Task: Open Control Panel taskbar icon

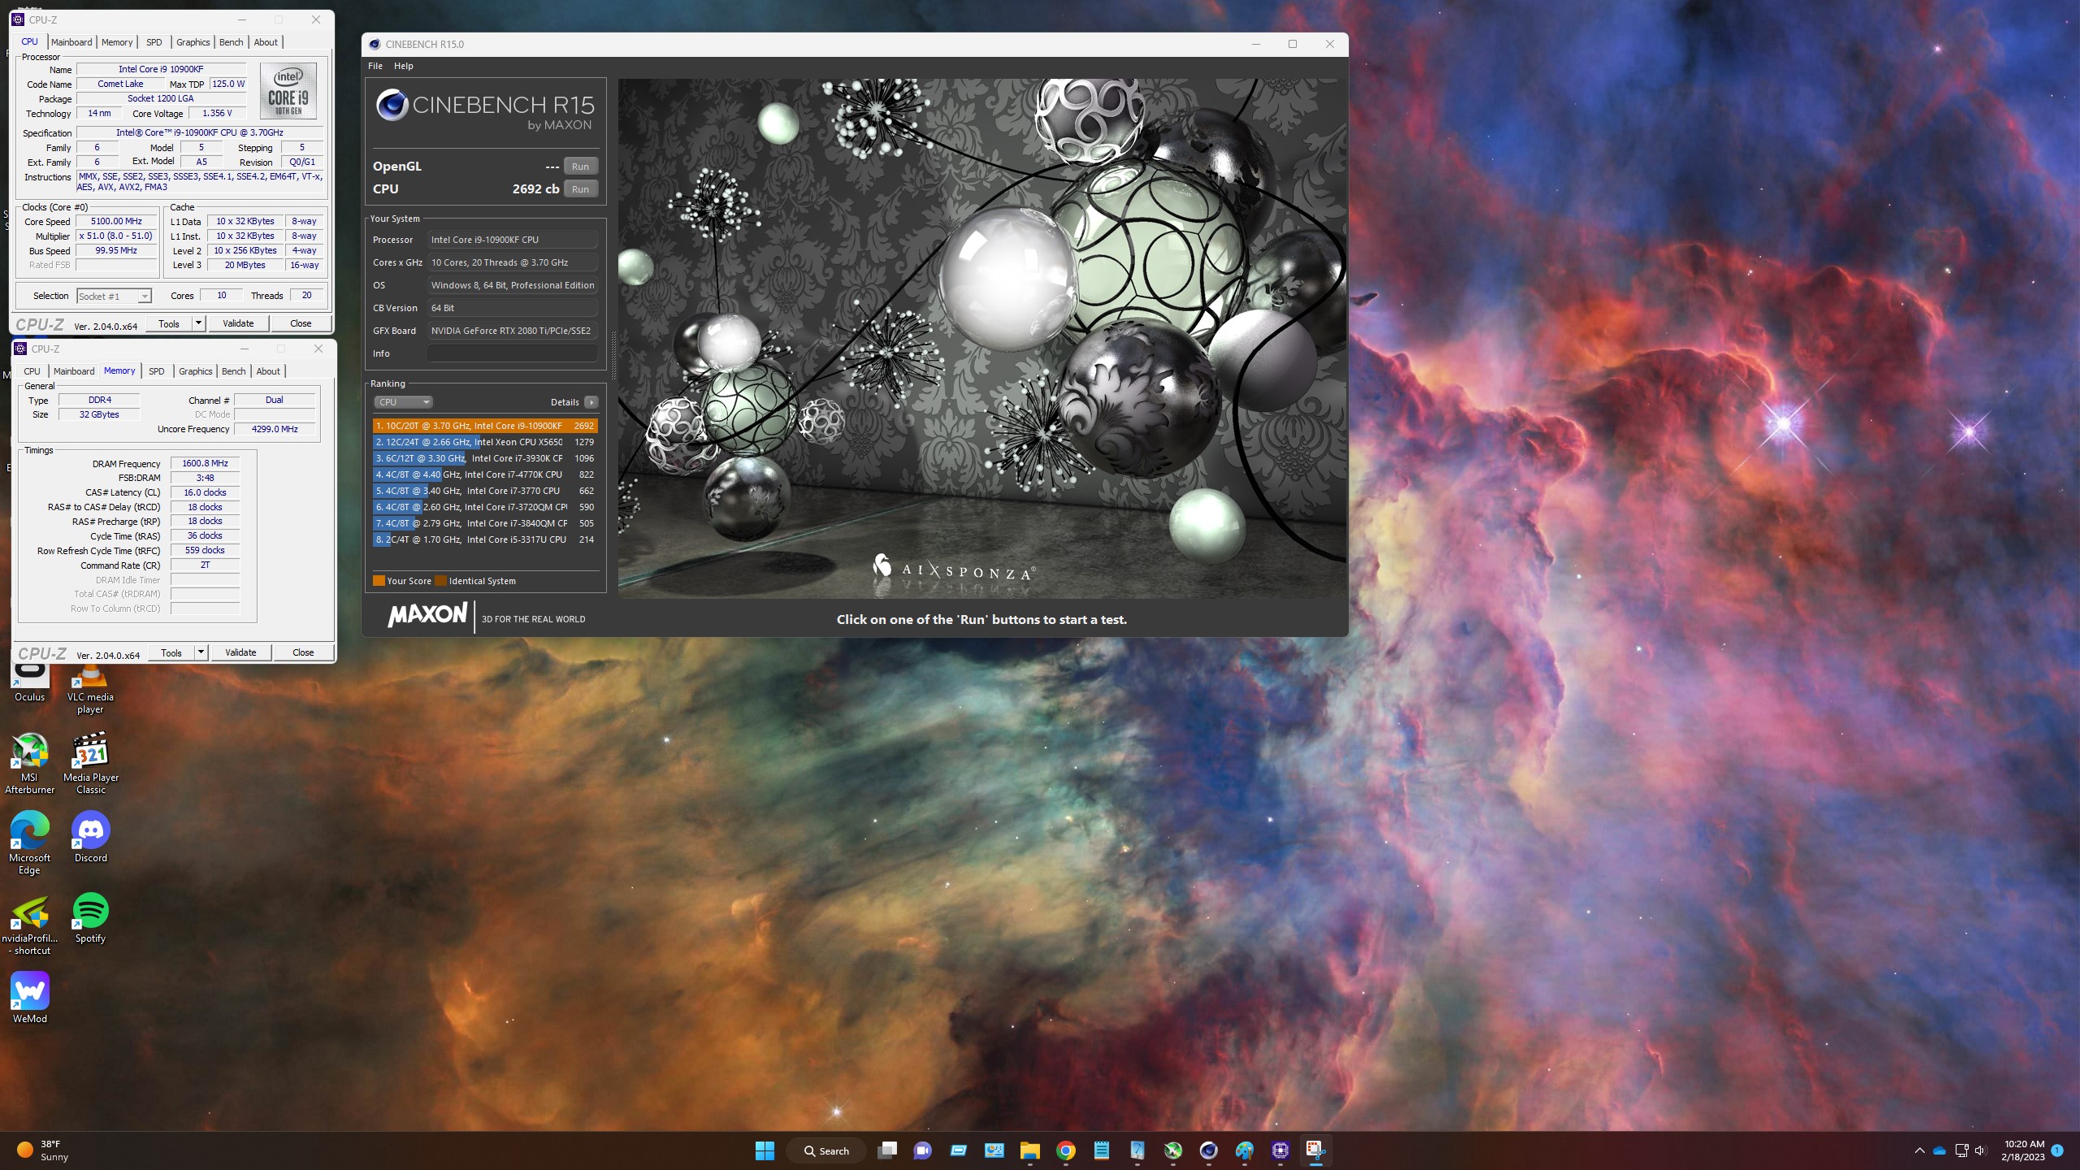Action: click(994, 1150)
